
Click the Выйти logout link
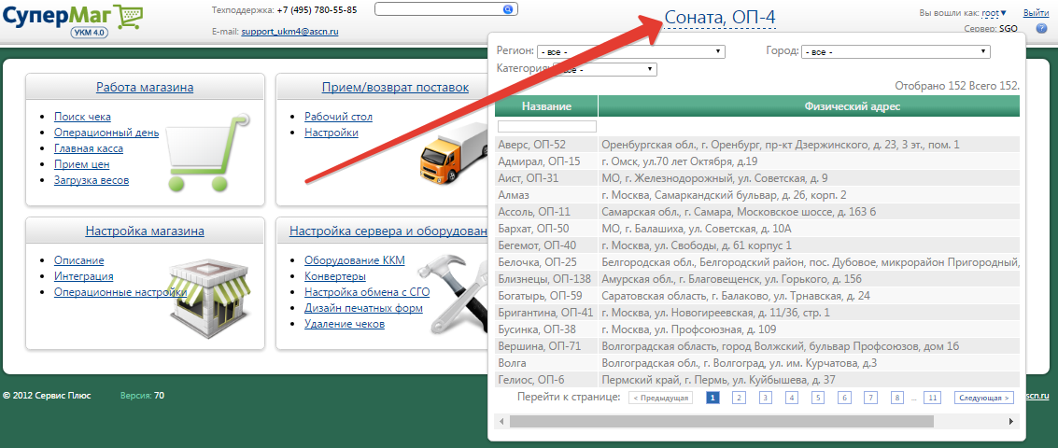pyautogui.click(x=1036, y=13)
